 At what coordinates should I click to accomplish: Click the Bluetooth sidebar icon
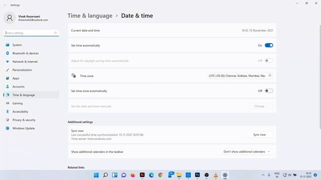click(8, 53)
